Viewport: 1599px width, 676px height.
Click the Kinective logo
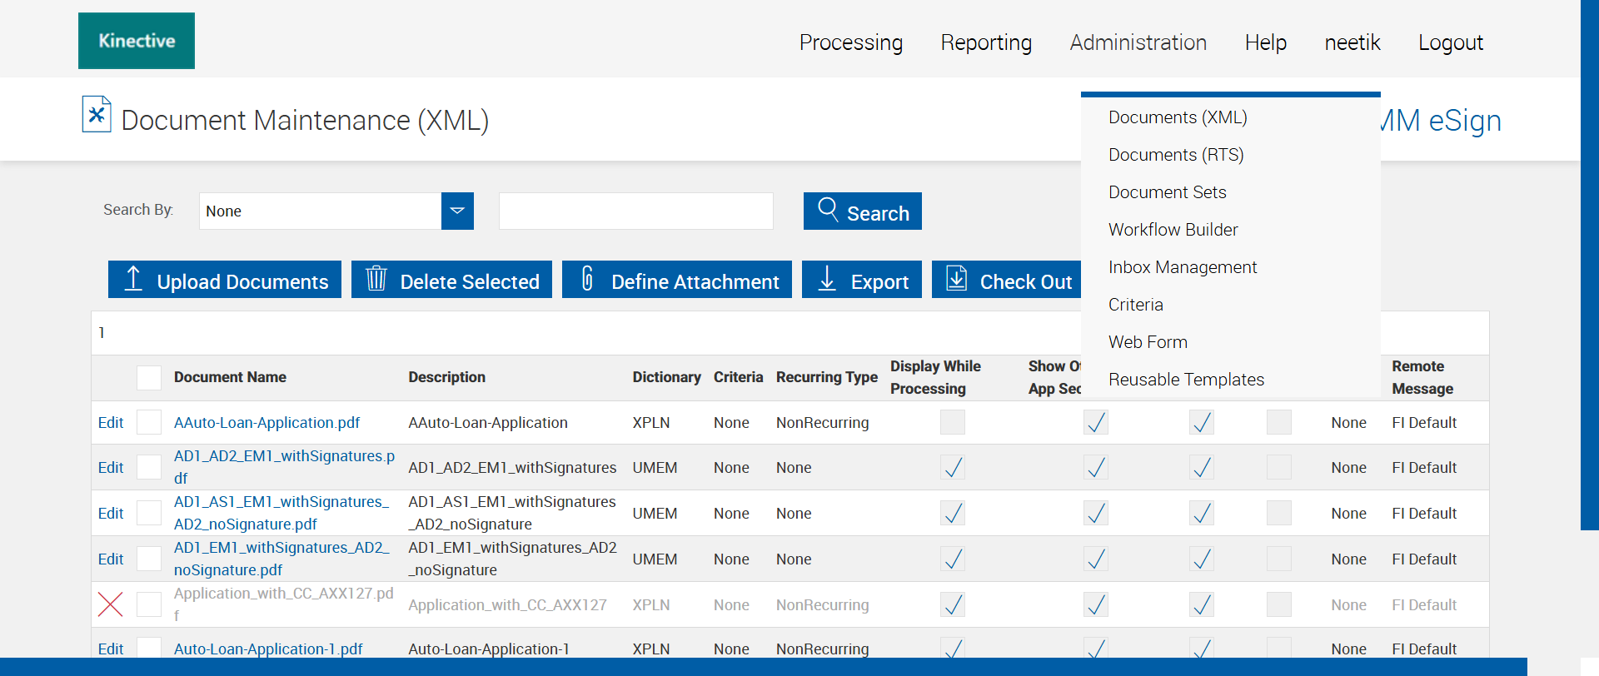coord(137,41)
